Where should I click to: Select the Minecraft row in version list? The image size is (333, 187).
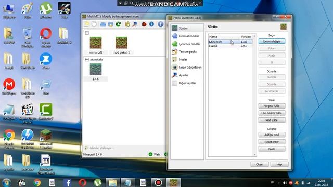tap(230, 42)
